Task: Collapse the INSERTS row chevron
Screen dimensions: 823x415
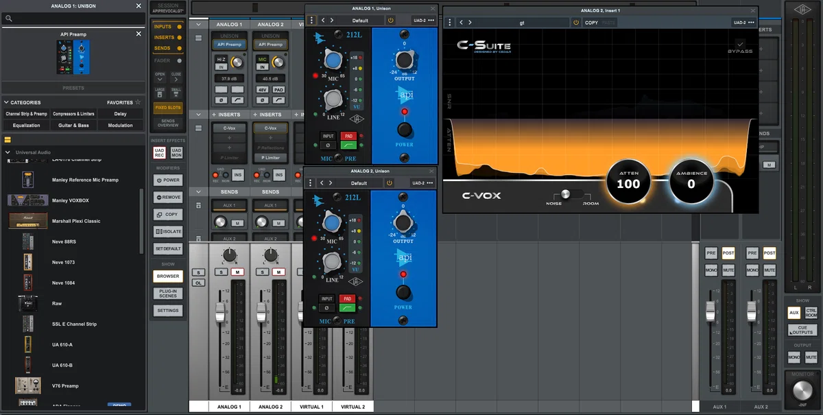Action: (198, 115)
